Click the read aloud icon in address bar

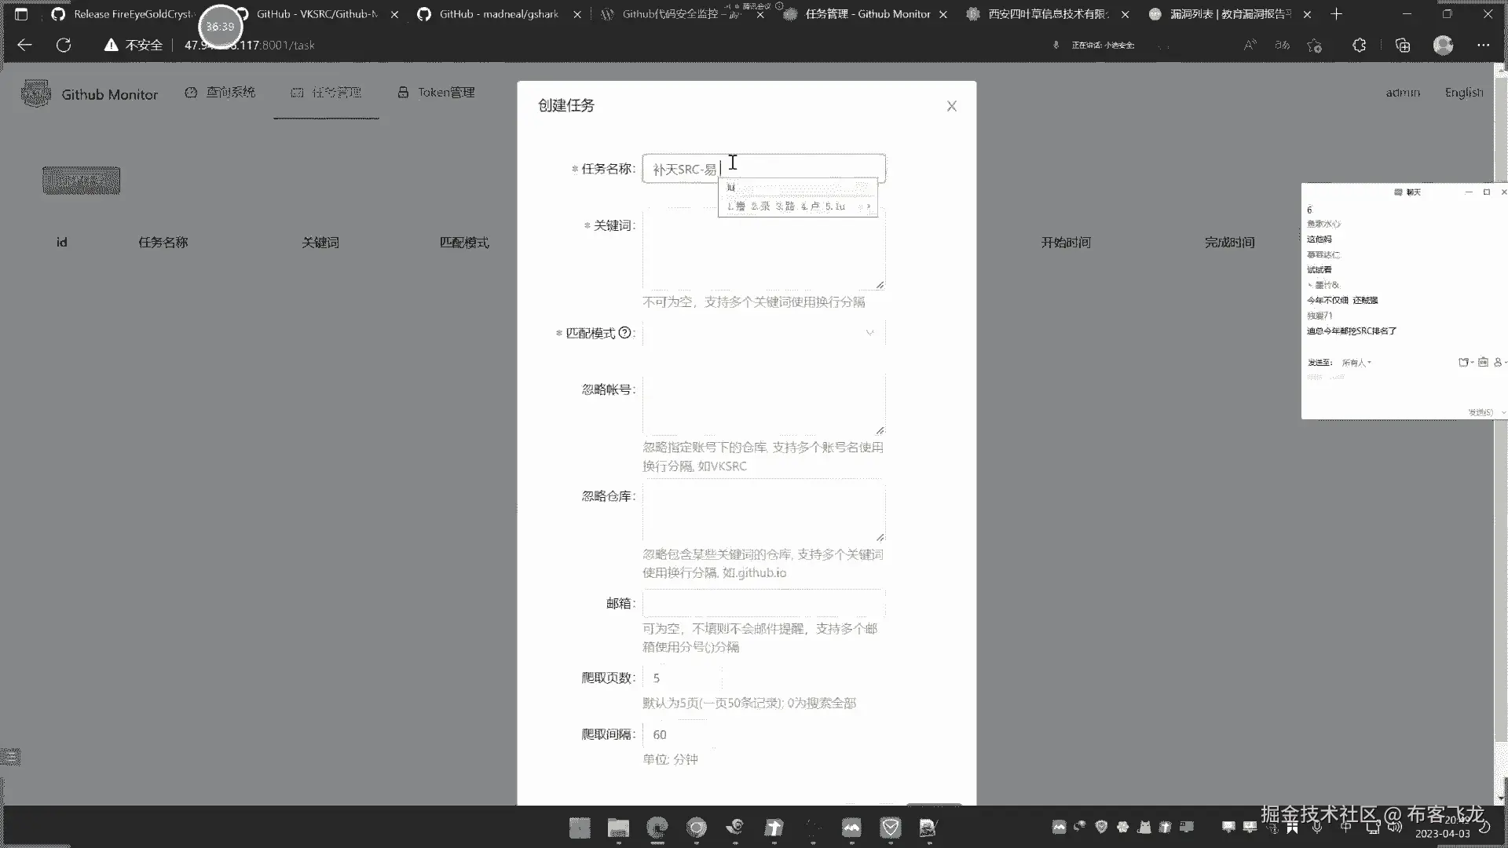click(1250, 46)
